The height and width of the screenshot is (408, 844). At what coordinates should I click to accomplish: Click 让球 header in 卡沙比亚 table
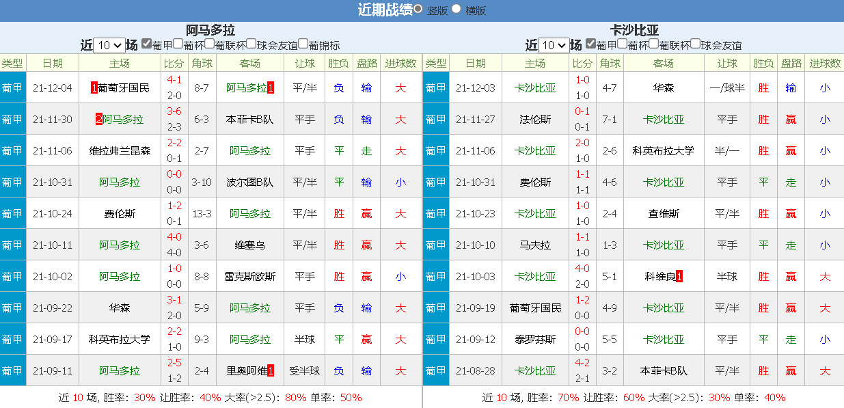point(727,63)
